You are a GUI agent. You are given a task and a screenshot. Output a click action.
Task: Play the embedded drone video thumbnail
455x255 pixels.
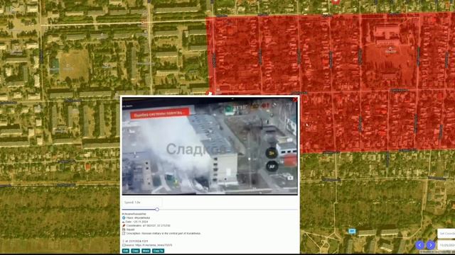pyautogui.click(x=210, y=146)
